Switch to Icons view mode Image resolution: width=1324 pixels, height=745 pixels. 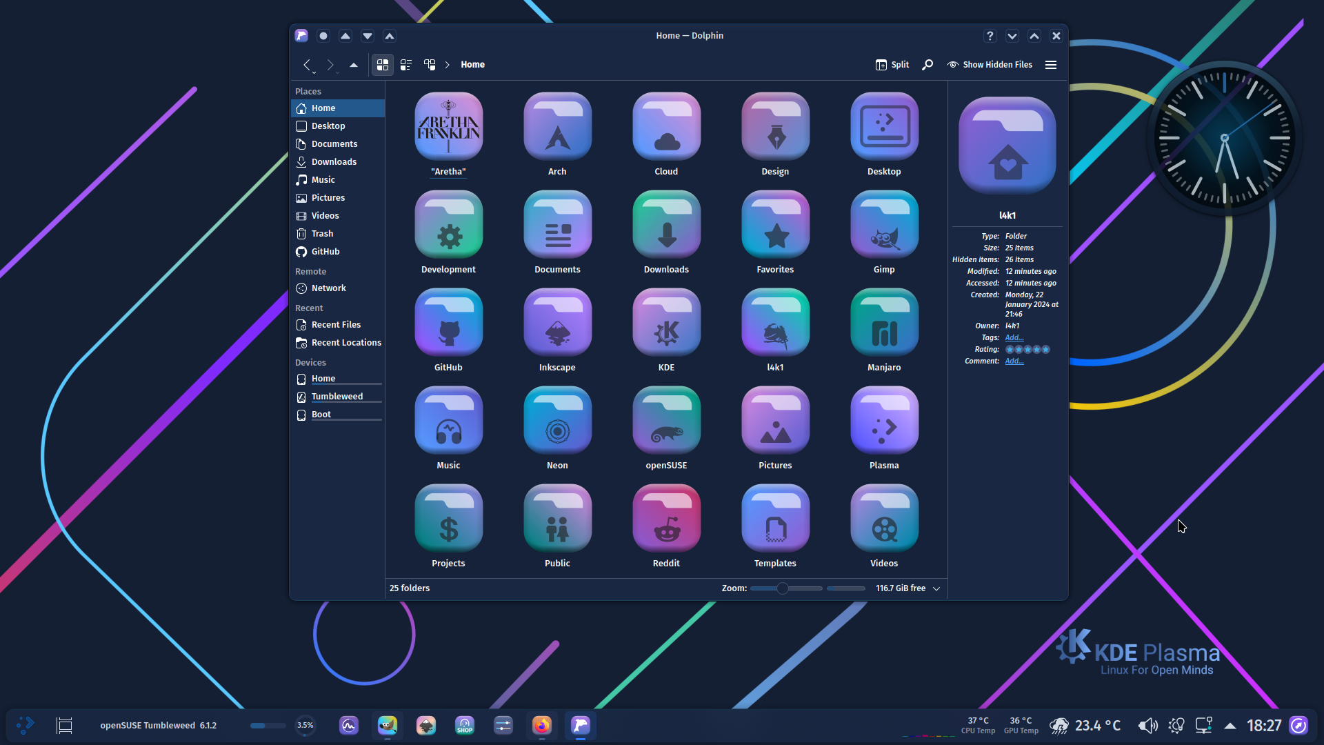point(383,64)
